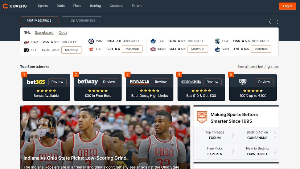Click the '10:00 PM ET' game time

click(260, 41)
